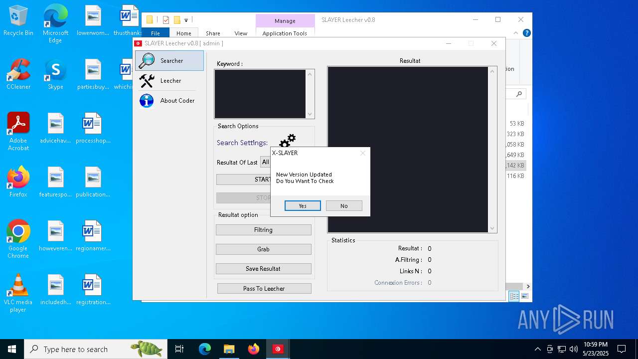
Task: Open Google Chrome desktop shortcut
Action: pos(18,239)
